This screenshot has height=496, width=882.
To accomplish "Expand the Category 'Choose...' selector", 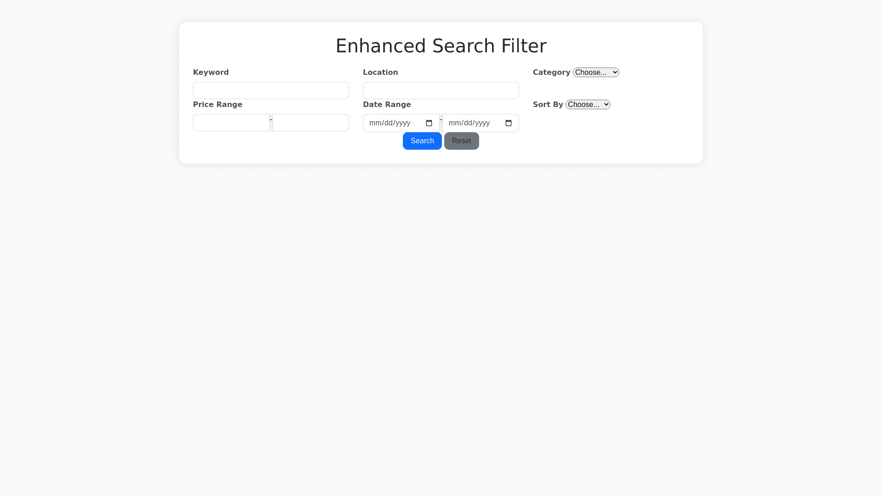I will [x=595, y=72].
